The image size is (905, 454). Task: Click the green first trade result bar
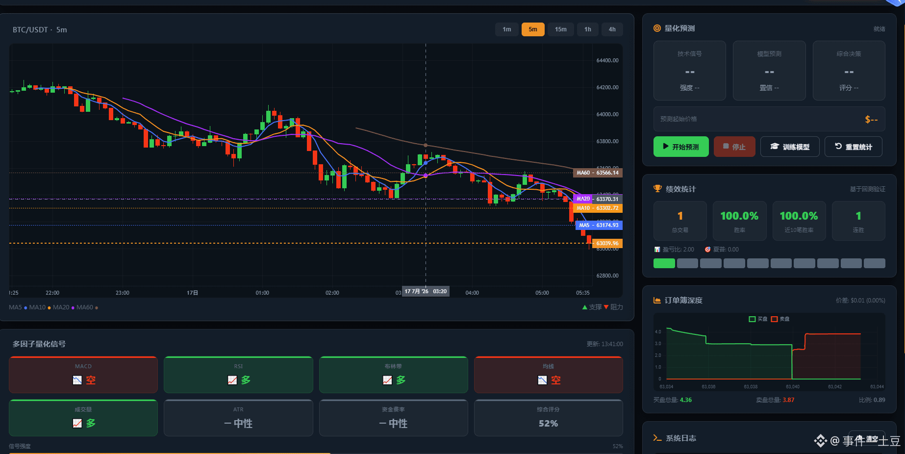pyautogui.click(x=664, y=263)
